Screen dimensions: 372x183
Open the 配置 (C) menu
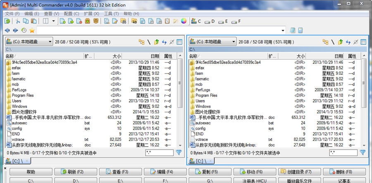(72, 14)
